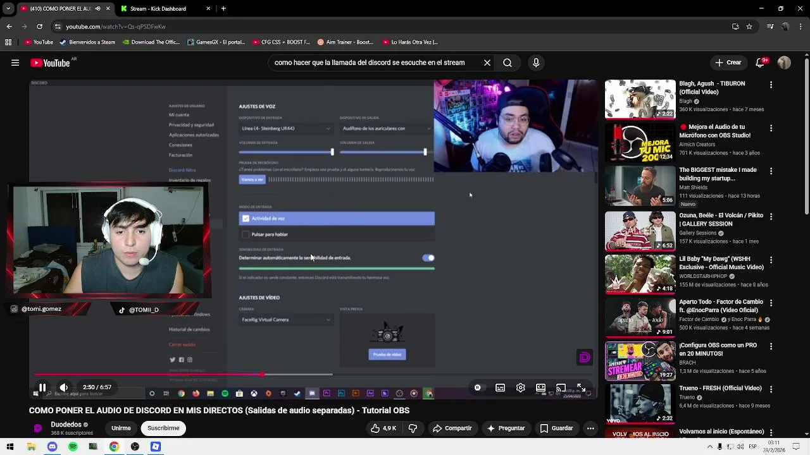Bookmark this page with the star
The height and width of the screenshot is (455, 810).
[x=749, y=27]
